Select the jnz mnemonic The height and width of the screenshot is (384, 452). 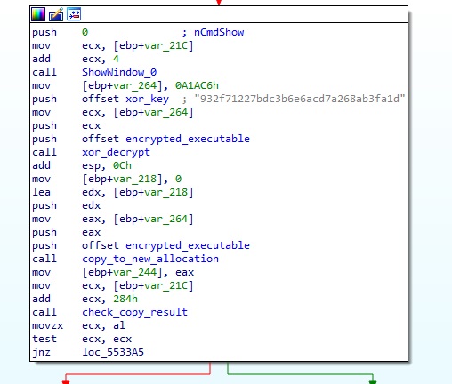[42, 352]
